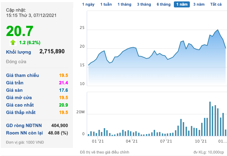This screenshot has width=227, height=156.
Task: Click the Giá tham chiếu label
Action: pyautogui.click(x=22, y=75)
